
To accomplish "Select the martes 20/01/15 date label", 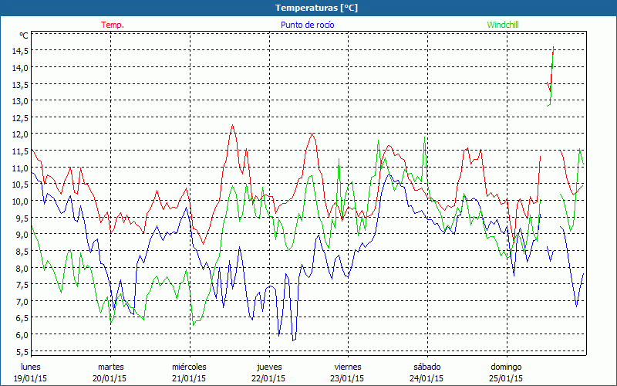I will pyautogui.click(x=110, y=372).
